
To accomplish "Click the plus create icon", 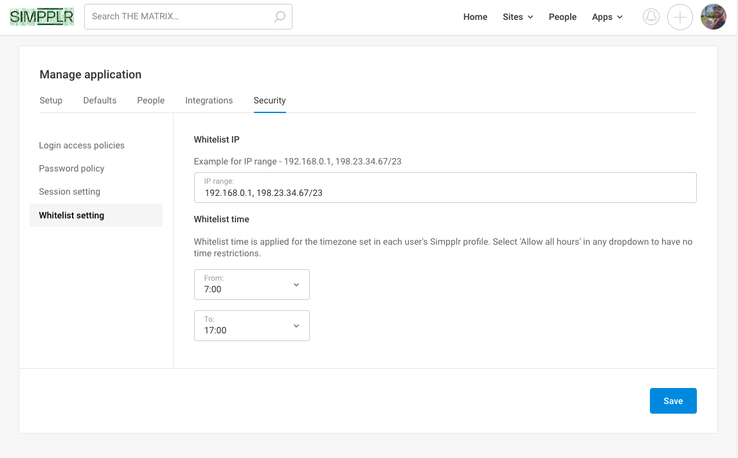I will (x=680, y=17).
